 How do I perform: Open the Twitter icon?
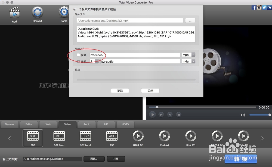264,7
